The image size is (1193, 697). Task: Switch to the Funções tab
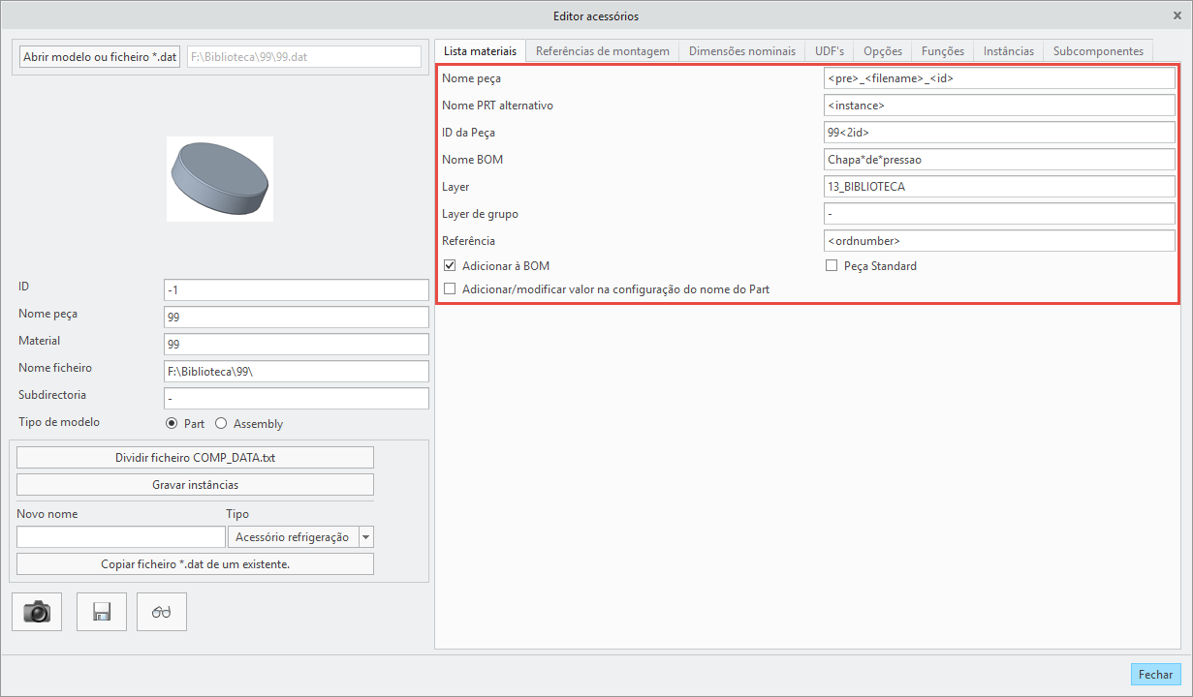[943, 51]
